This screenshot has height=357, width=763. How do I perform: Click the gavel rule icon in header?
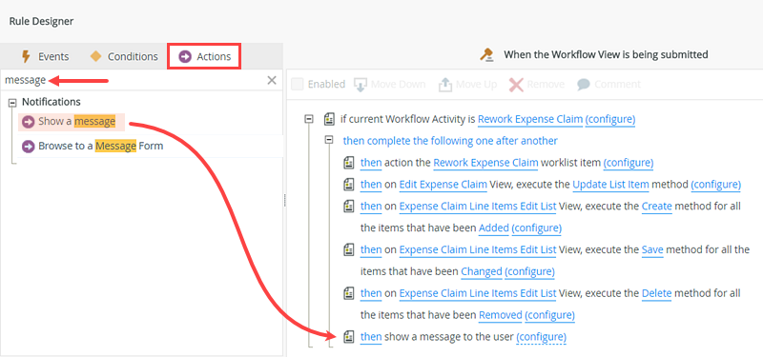(x=486, y=55)
